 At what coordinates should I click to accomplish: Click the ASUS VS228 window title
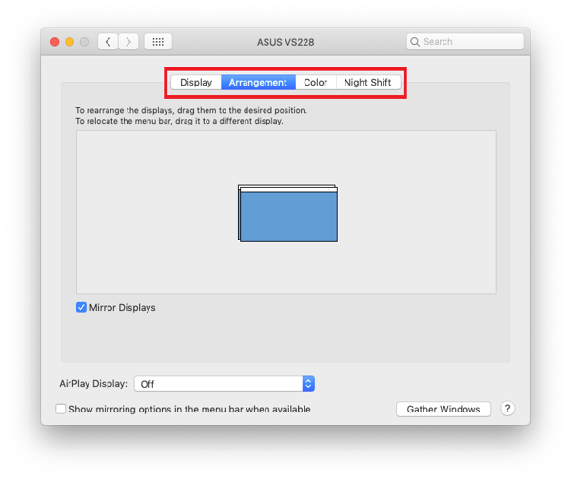285,42
